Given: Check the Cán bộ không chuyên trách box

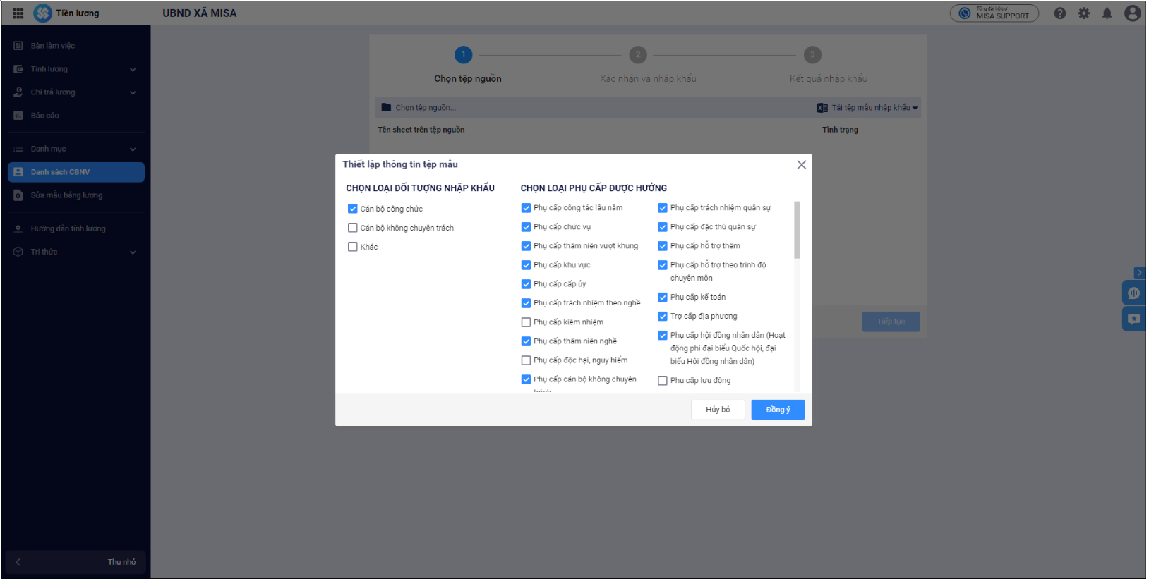Looking at the screenshot, I should pyautogui.click(x=353, y=228).
